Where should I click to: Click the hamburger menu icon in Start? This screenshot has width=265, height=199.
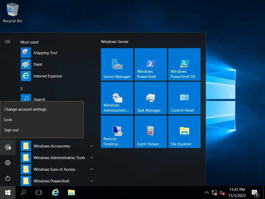(8, 42)
